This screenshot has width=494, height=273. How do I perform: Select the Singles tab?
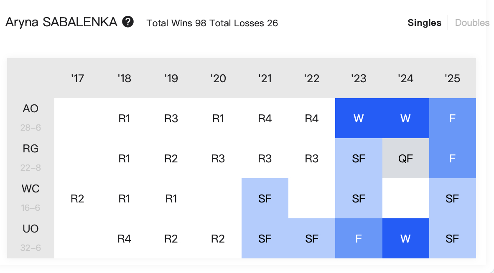424,23
